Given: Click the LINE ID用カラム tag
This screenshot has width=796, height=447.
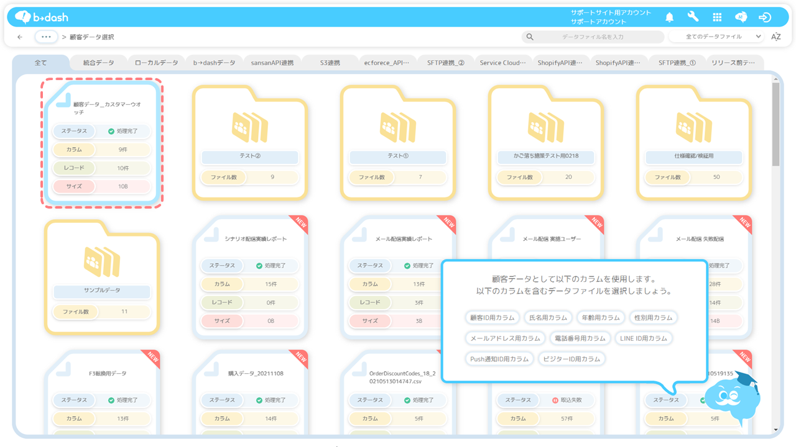Looking at the screenshot, I should coord(644,338).
